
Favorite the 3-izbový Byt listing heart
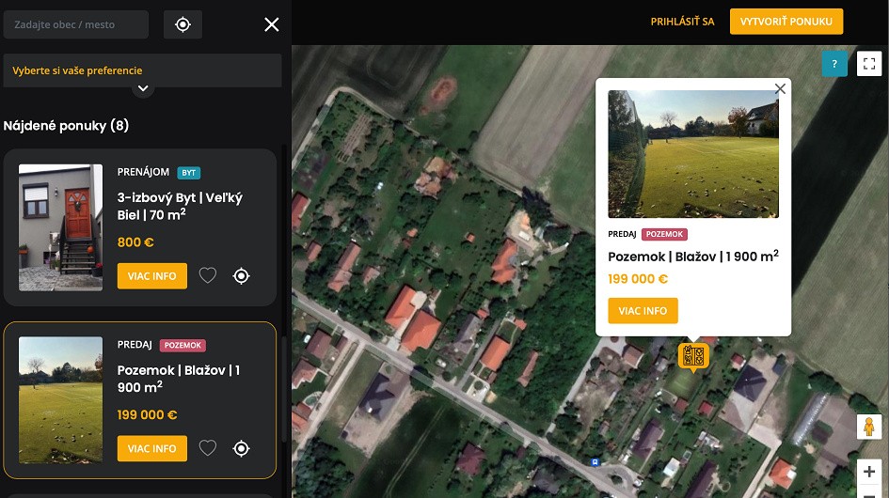point(208,275)
